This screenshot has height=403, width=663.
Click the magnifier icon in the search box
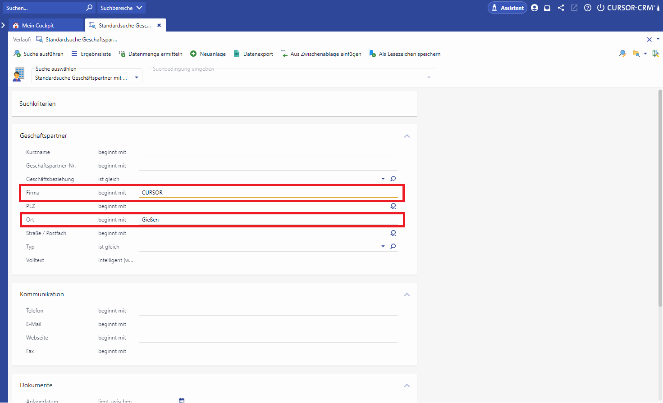pos(89,8)
